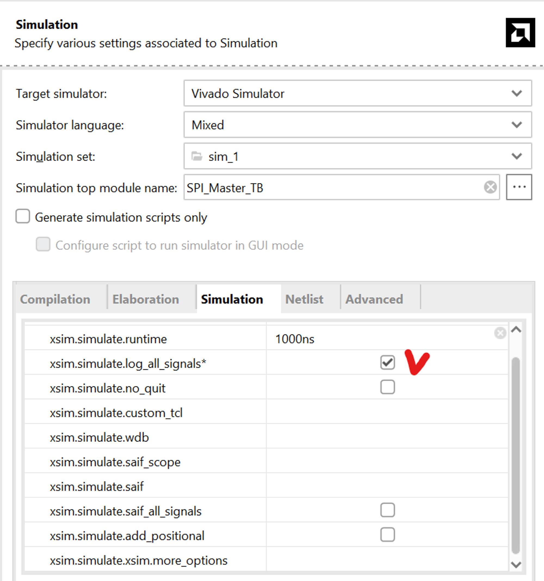Expand Simulator language dropdown
Viewport: 544px width, 581px height.
pyautogui.click(x=517, y=125)
